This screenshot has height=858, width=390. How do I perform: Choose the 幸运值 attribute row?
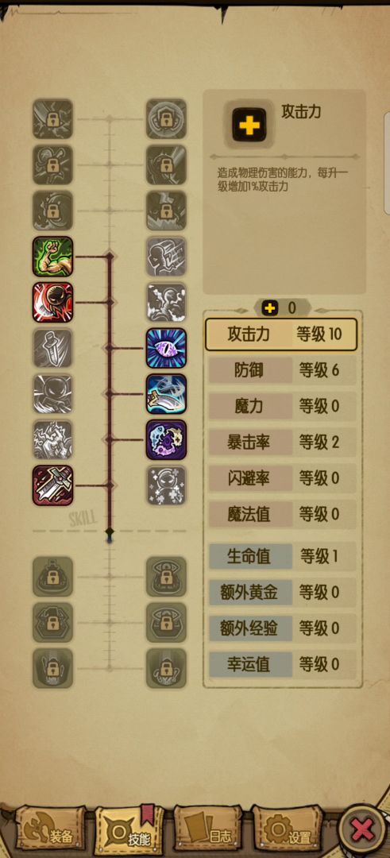coord(282,664)
